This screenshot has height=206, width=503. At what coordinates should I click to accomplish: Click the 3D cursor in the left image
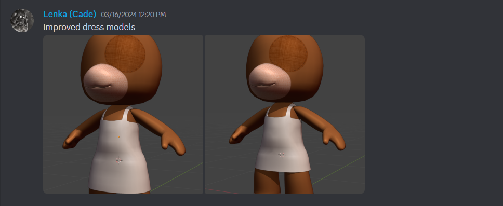118,160
